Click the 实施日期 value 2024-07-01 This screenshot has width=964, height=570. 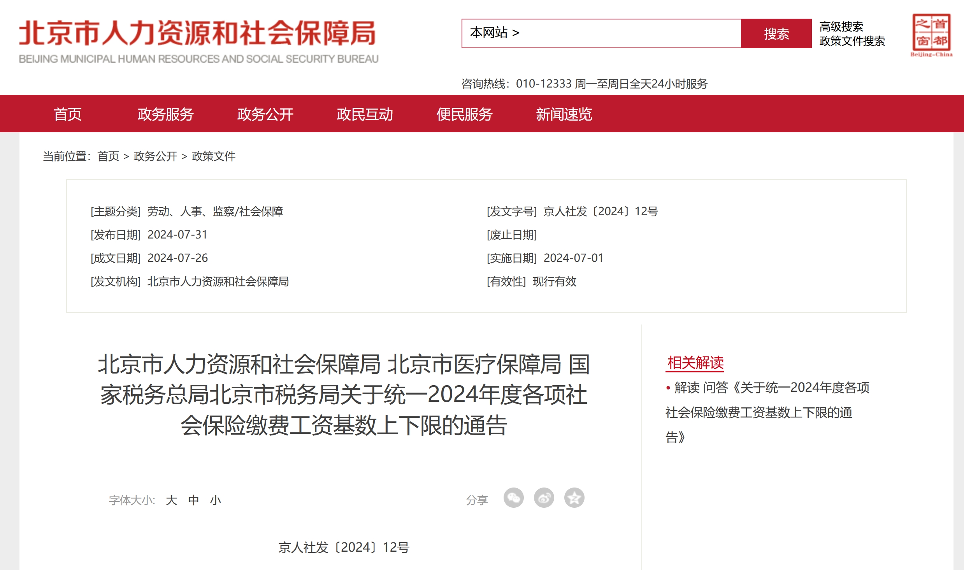[573, 258]
